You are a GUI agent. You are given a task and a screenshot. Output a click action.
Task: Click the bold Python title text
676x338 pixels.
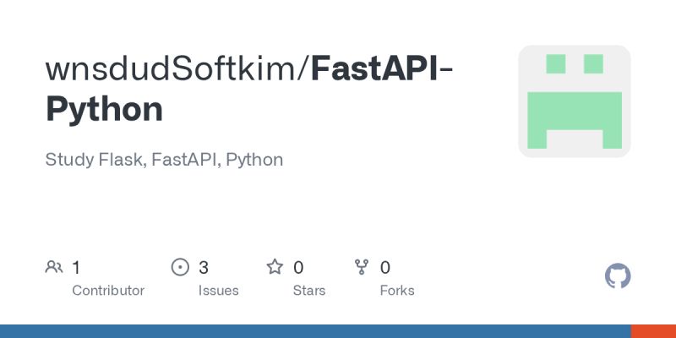(x=104, y=110)
